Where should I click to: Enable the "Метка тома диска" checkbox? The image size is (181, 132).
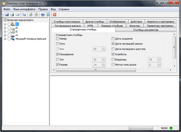point(113,64)
